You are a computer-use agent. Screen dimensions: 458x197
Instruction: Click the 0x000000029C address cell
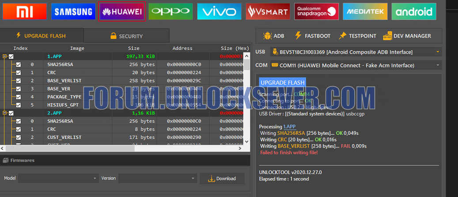click(184, 81)
